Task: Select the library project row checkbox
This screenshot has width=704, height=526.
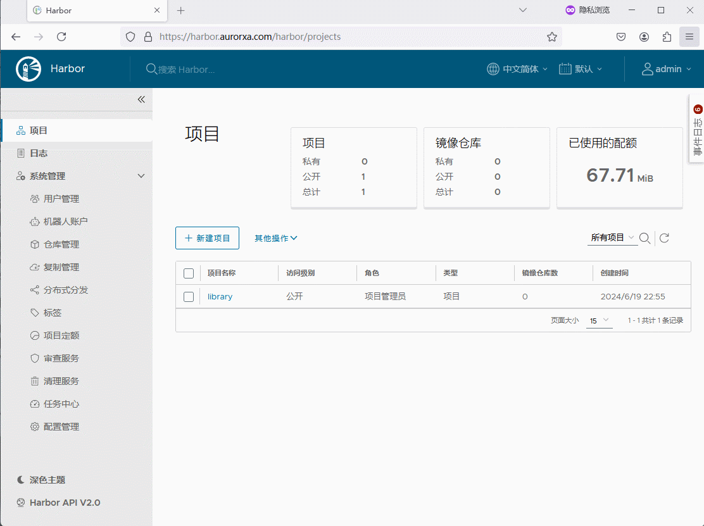Action: (x=189, y=297)
